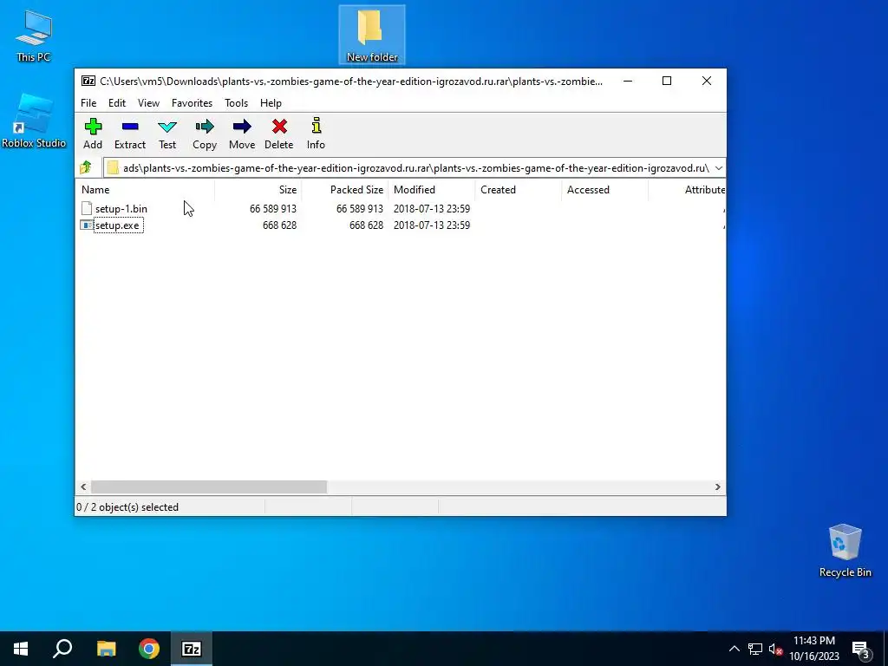
Task: Select the Recycle Bin icon
Action: 845,551
